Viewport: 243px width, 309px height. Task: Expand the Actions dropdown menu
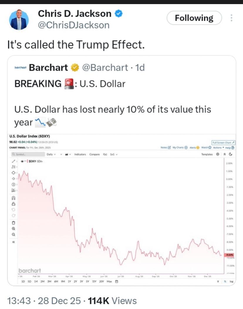coord(219,147)
